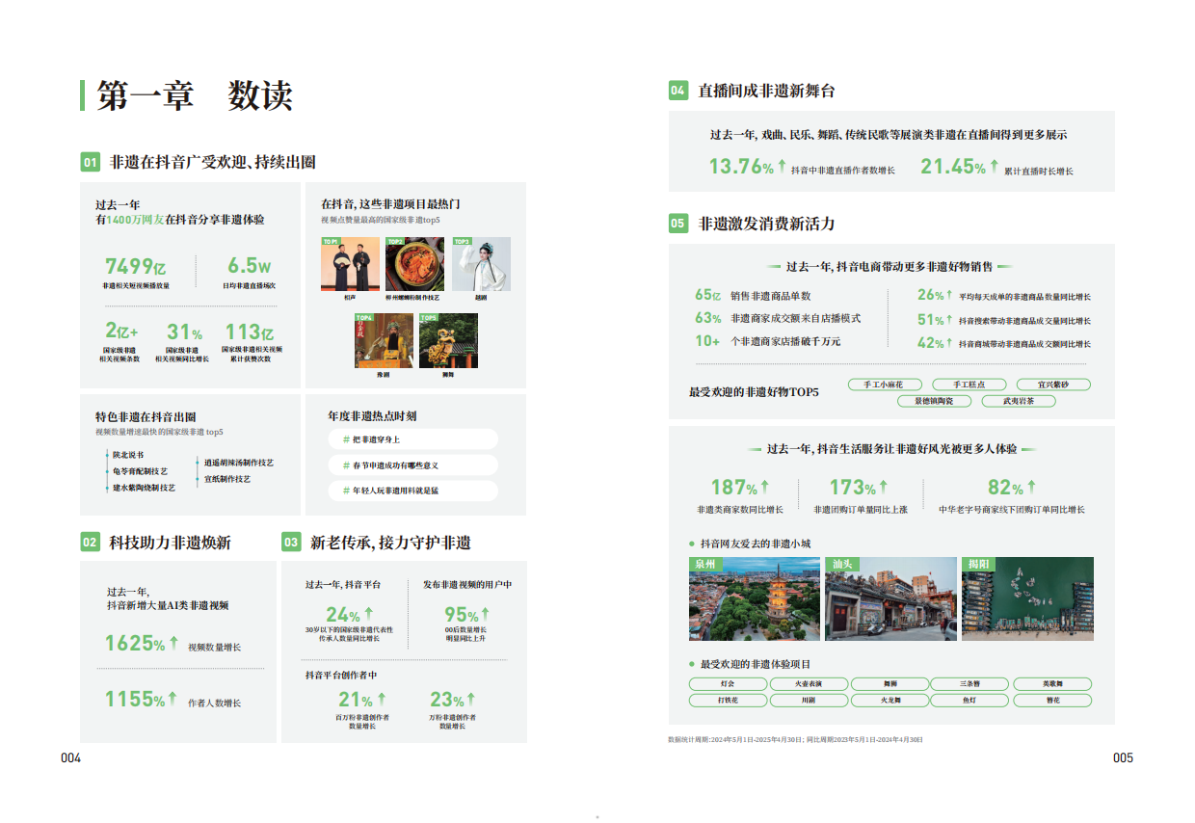Click the 舞狮 experience pill tag
This screenshot has width=1195, height=823.
tap(890, 684)
